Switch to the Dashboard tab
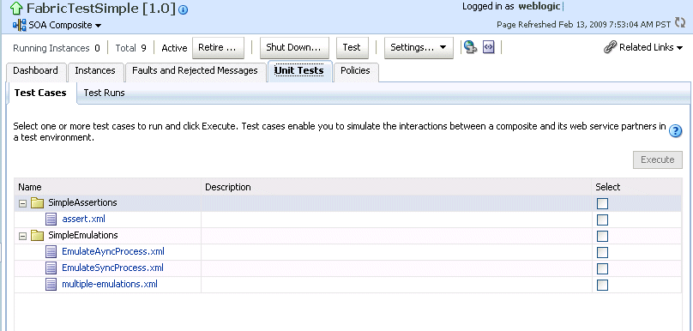Viewport: 693px width, 331px height. (x=35, y=71)
